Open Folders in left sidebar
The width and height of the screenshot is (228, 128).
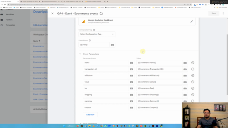[9, 20]
